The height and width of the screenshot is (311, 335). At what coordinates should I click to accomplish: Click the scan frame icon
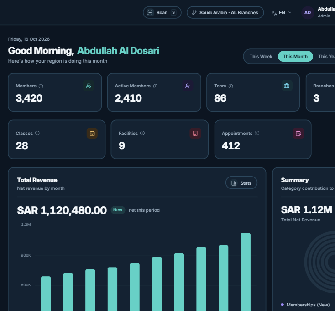150,13
